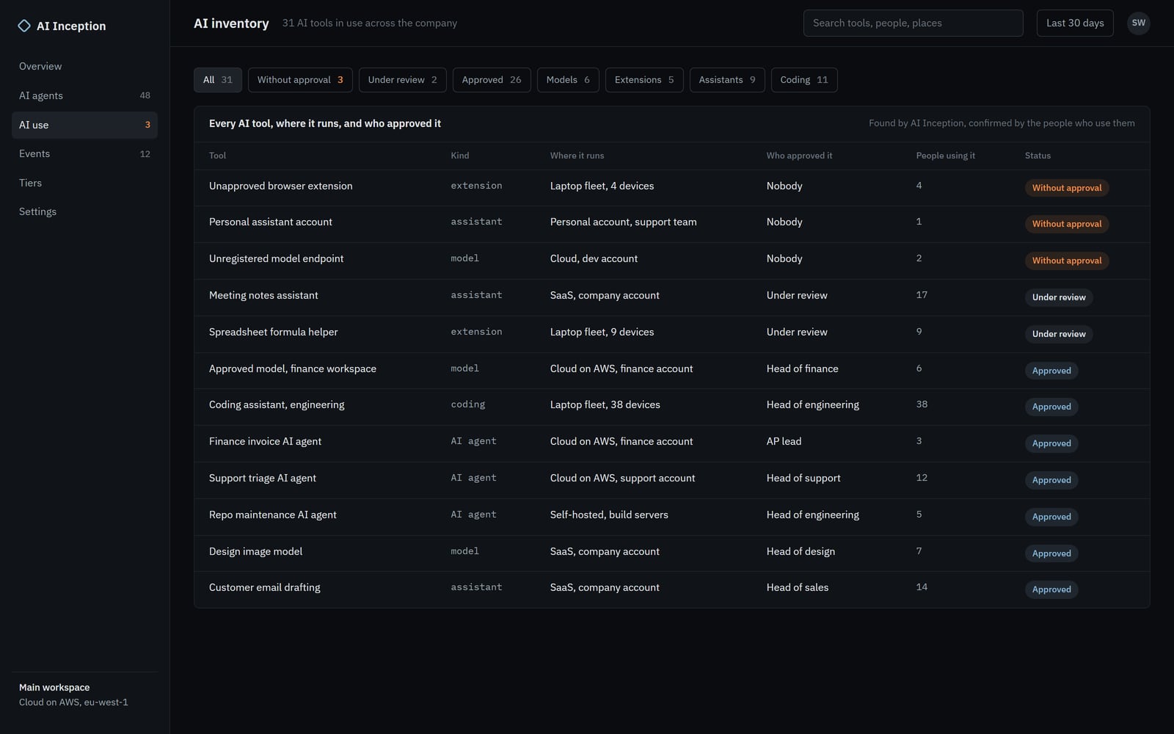This screenshot has height=734, width=1174.
Task: Click Under review badge for Spreadsheet formula helper
Action: (1059, 334)
